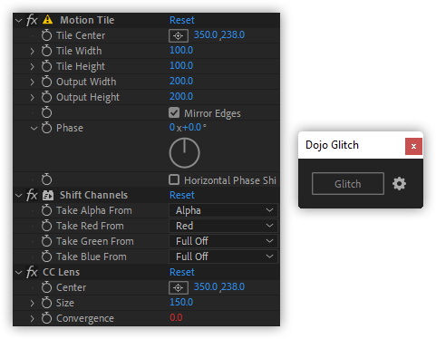
Task: Click Shift Channels effect type icon
Action: click(48, 195)
